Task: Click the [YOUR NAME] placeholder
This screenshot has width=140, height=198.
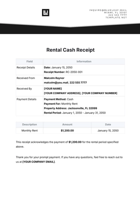Action: point(53,89)
